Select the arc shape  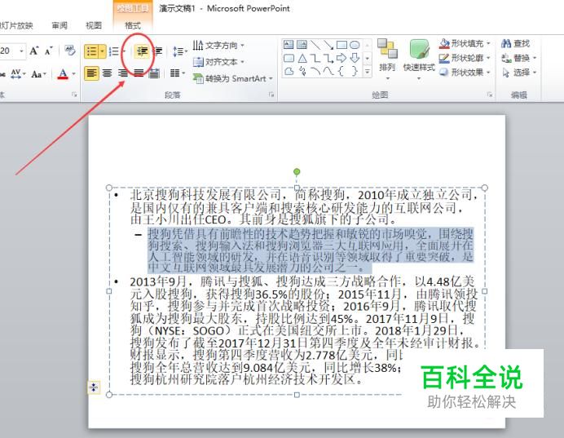(x=315, y=71)
